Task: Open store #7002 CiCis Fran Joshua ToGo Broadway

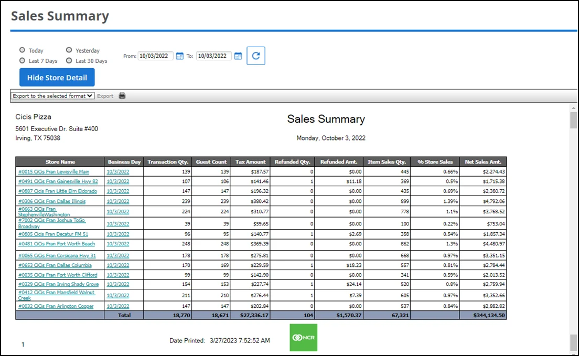Action: tap(52, 223)
